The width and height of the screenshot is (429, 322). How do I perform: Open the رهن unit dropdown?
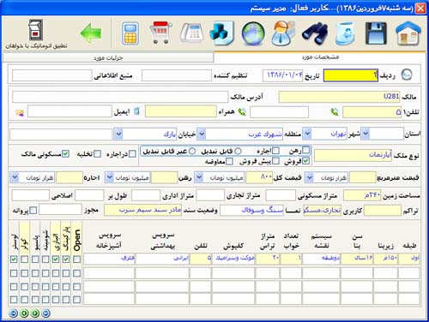click(x=109, y=177)
